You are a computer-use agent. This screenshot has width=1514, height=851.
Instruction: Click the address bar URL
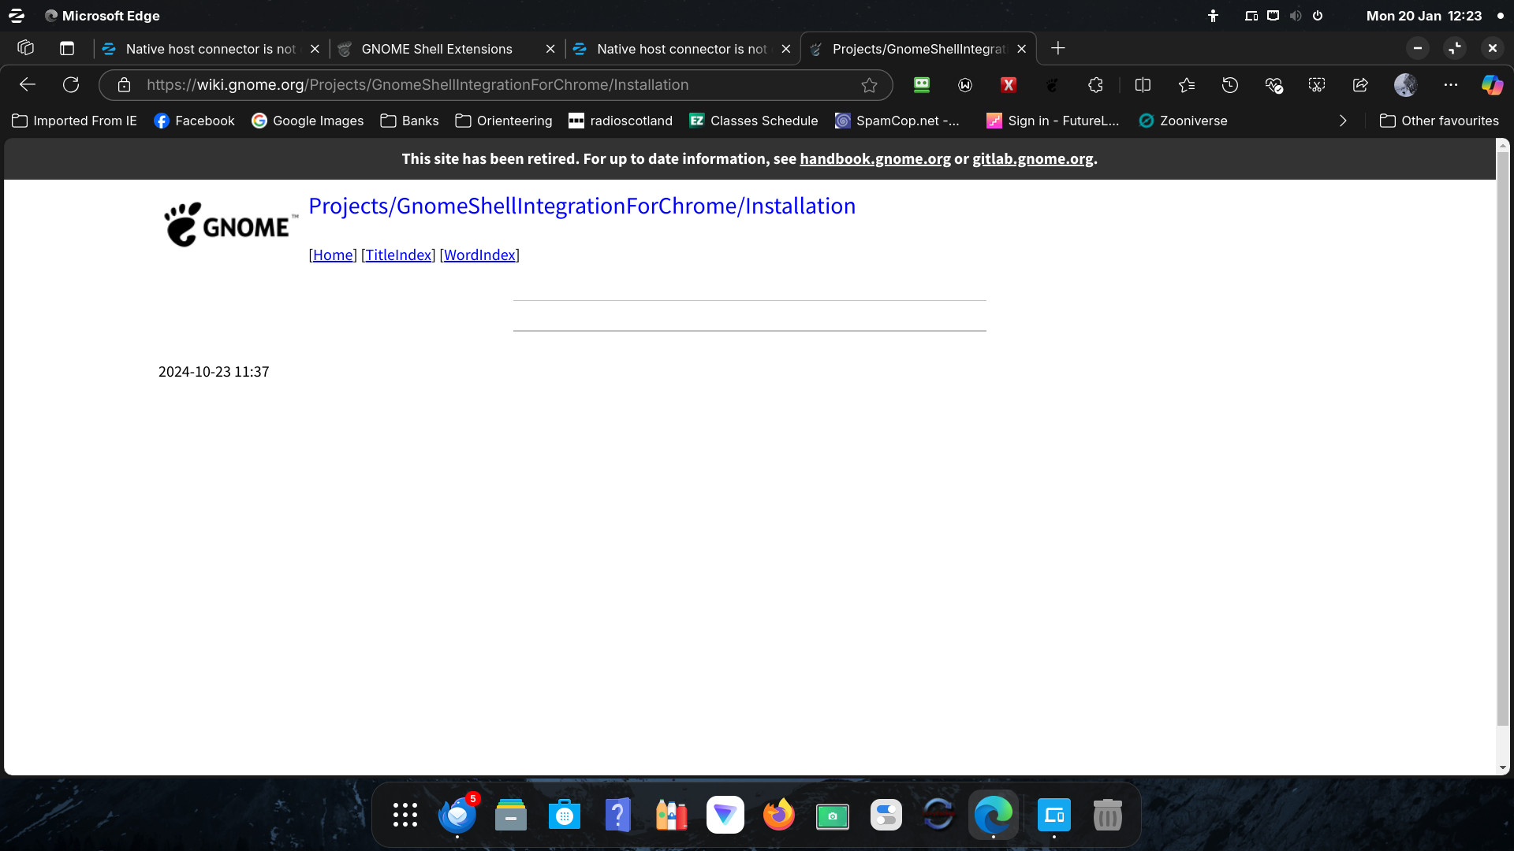click(417, 85)
